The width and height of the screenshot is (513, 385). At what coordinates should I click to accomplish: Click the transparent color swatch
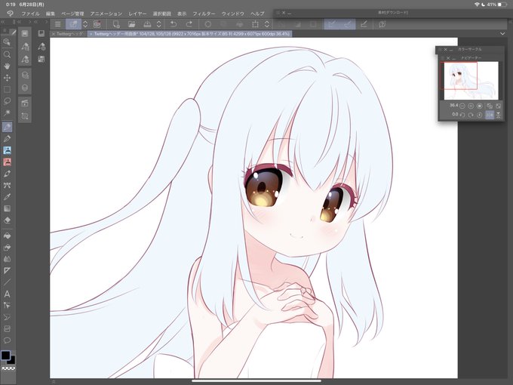click(x=8, y=368)
